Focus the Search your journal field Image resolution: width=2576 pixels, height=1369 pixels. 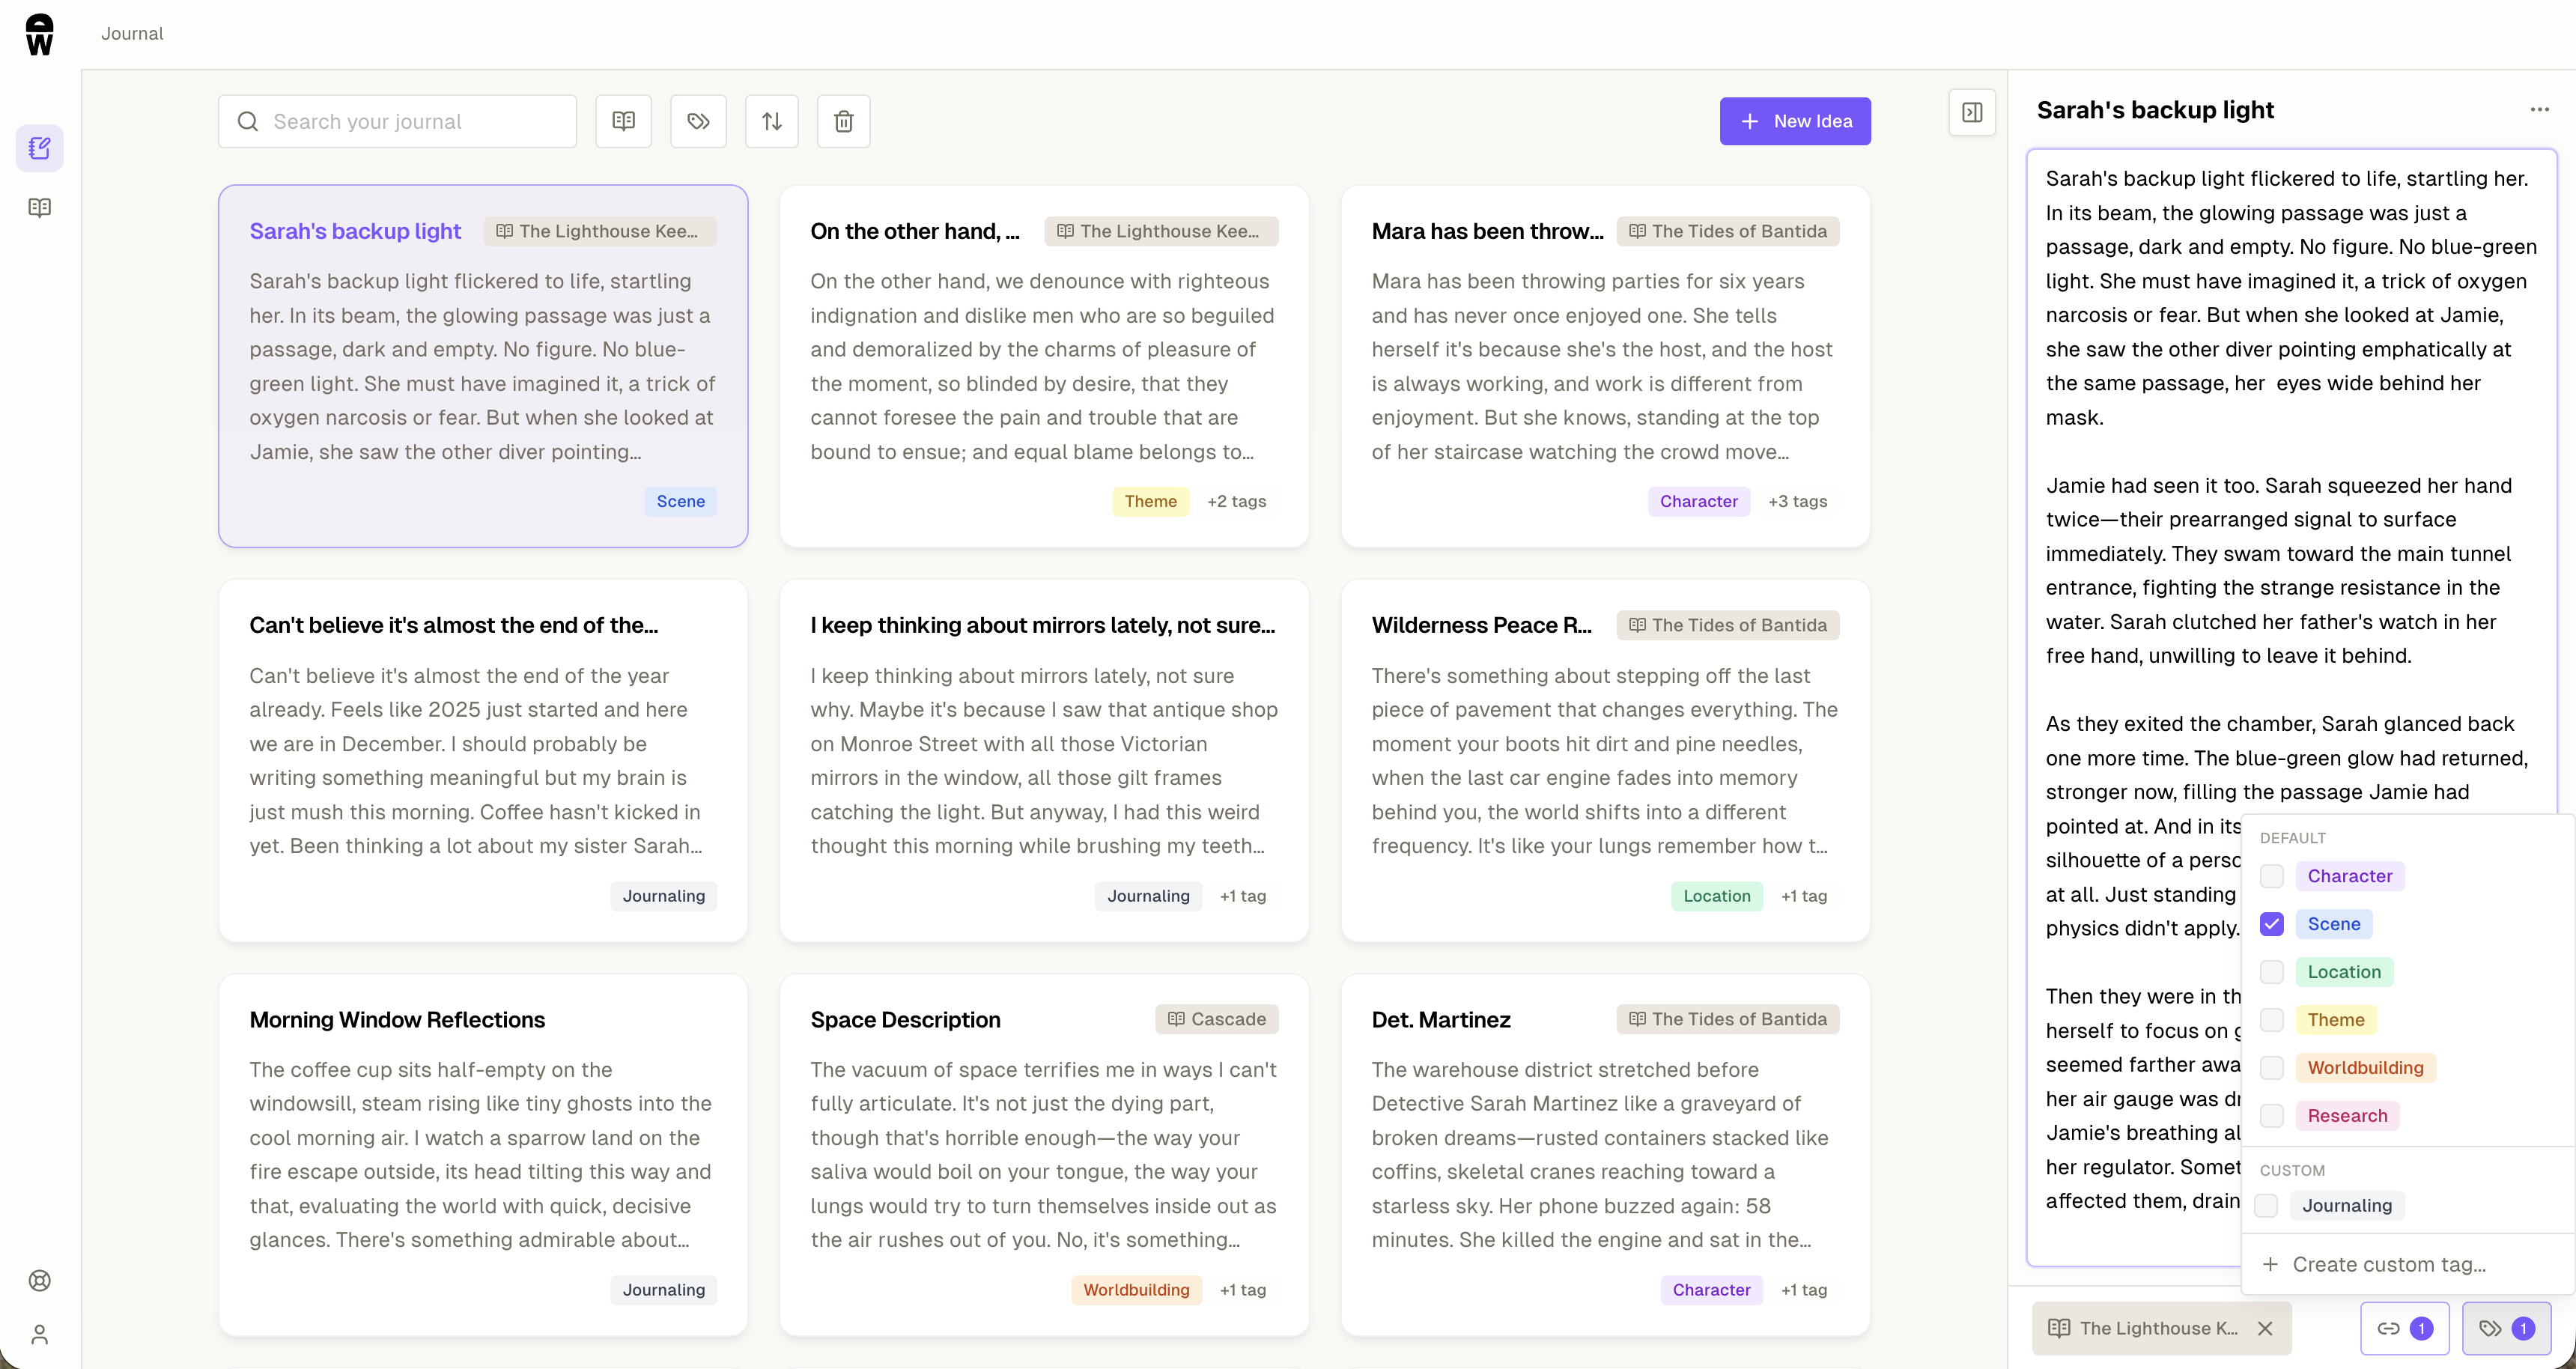pyautogui.click(x=398, y=121)
